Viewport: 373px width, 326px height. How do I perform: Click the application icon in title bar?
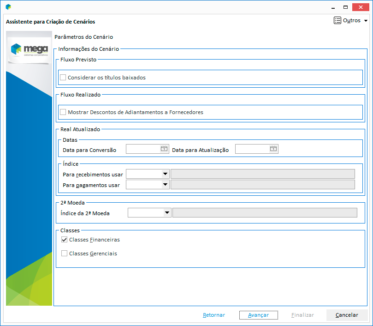tap(8, 7)
